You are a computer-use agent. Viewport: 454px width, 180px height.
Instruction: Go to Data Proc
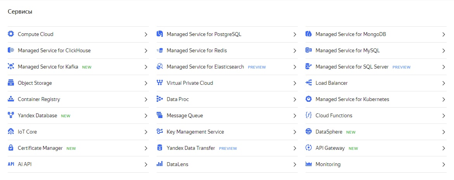(x=227, y=99)
